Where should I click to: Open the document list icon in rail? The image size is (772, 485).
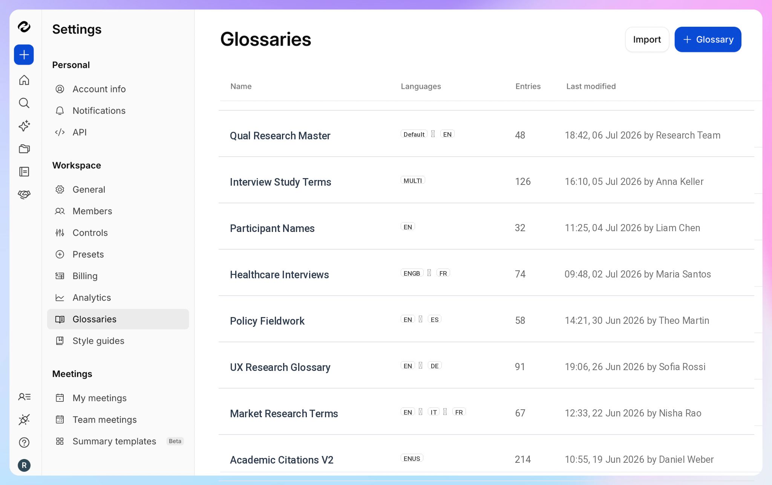pyautogui.click(x=24, y=172)
